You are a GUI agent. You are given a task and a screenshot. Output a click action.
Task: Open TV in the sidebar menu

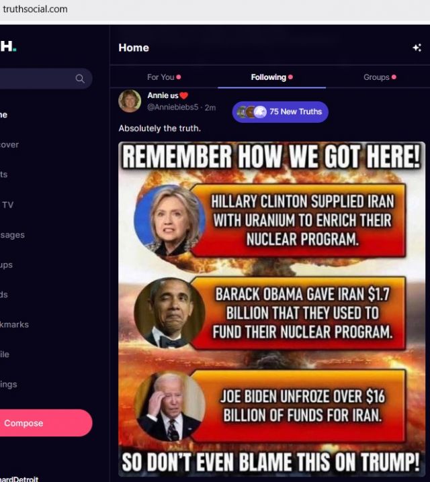7,205
